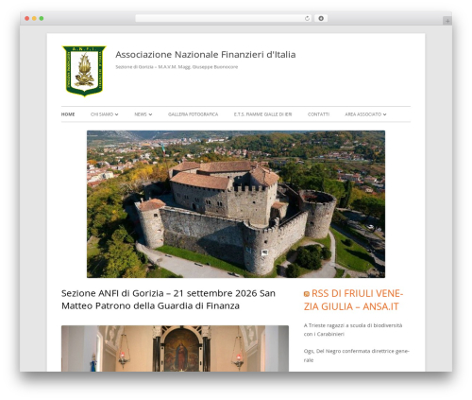472x400 pixels.
Task: Click the site title Associazione Nazionale Finanzieri d'Italia
Action: tap(206, 55)
